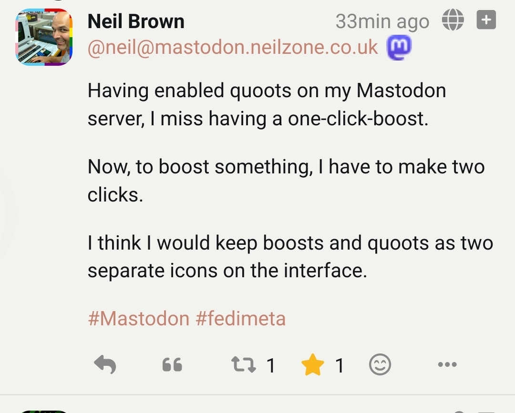The height and width of the screenshot is (413, 515).
Task: Open Neil Brown's profile picture
Action: (44, 37)
